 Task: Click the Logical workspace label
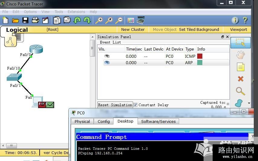17,30
